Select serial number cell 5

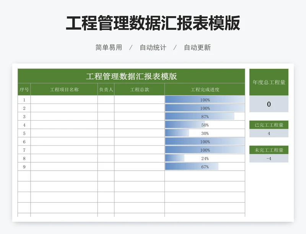24,133
